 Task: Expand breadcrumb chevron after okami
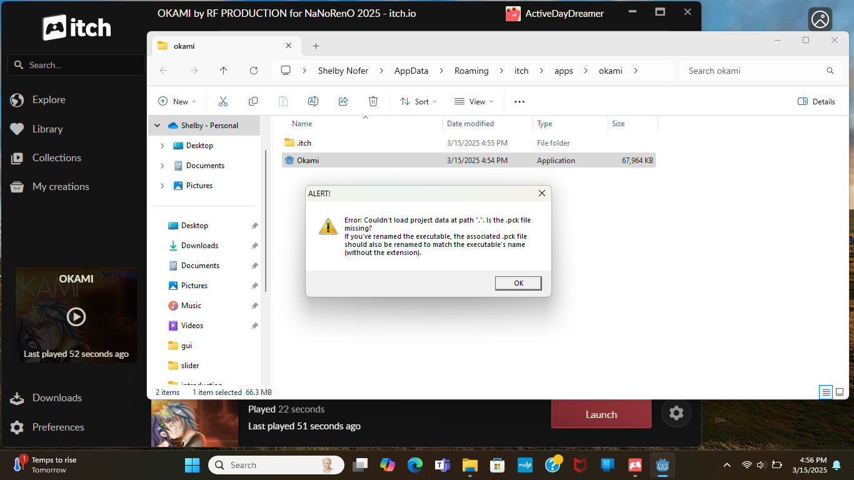click(636, 71)
